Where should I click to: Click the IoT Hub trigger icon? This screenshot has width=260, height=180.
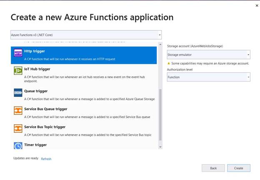tap(18, 71)
